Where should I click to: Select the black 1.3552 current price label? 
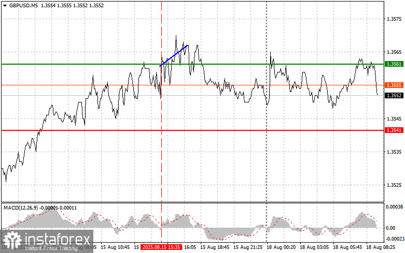394,96
